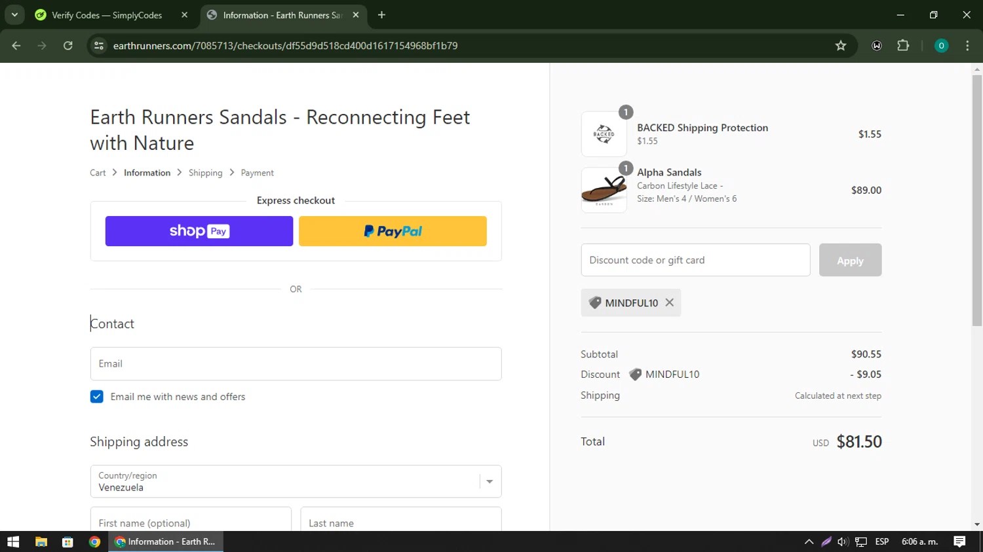This screenshot has height=552, width=983.
Task: Open Chrome's three-dot menu
Action: tap(967, 46)
